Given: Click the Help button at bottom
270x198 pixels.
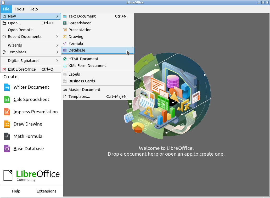Looking at the screenshot, I should [16, 191].
